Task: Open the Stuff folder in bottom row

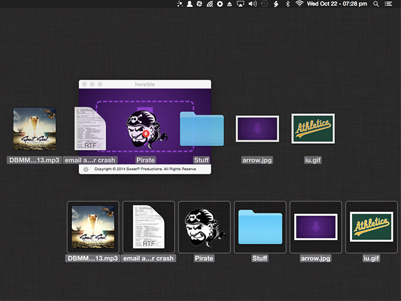Action: pos(260,227)
